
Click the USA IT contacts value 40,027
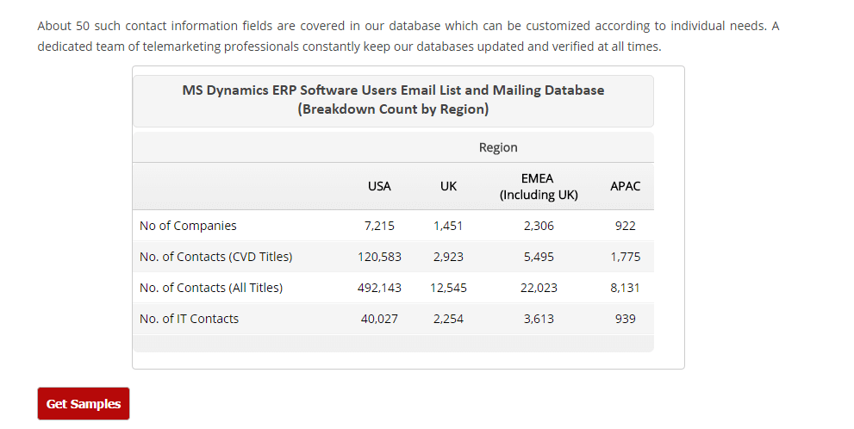click(379, 319)
